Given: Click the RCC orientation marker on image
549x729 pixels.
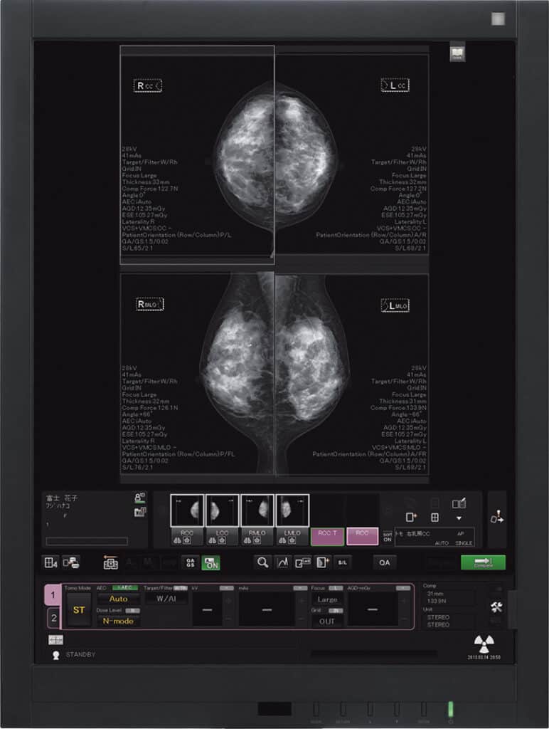Looking at the screenshot, I should tap(148, 85).
